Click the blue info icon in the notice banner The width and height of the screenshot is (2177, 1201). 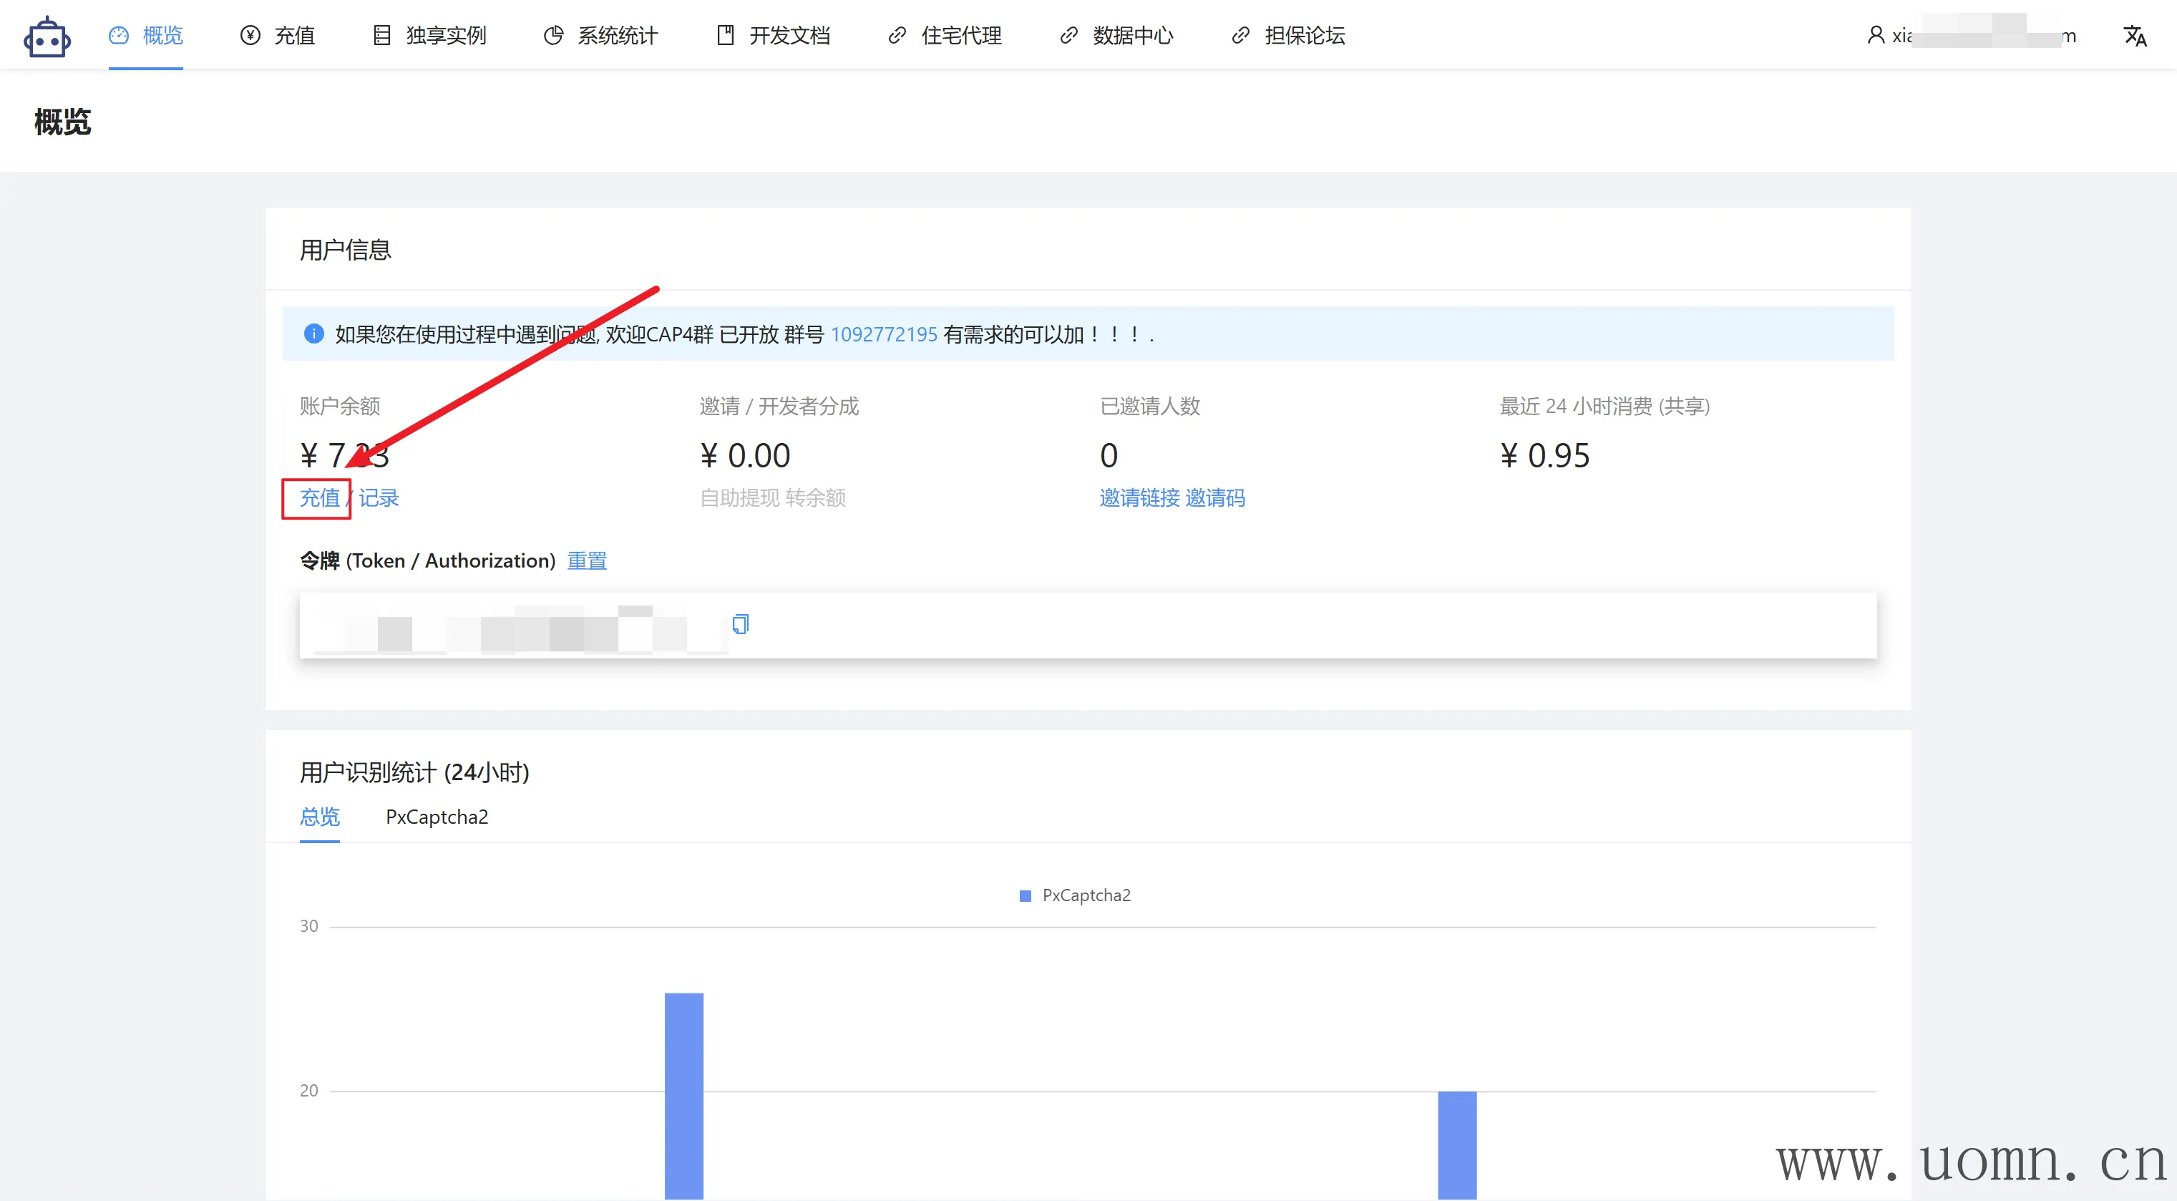[313, 334]
